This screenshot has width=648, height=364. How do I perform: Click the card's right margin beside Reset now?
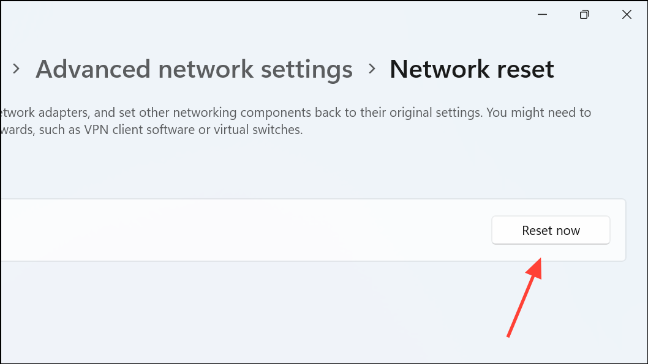618,230
